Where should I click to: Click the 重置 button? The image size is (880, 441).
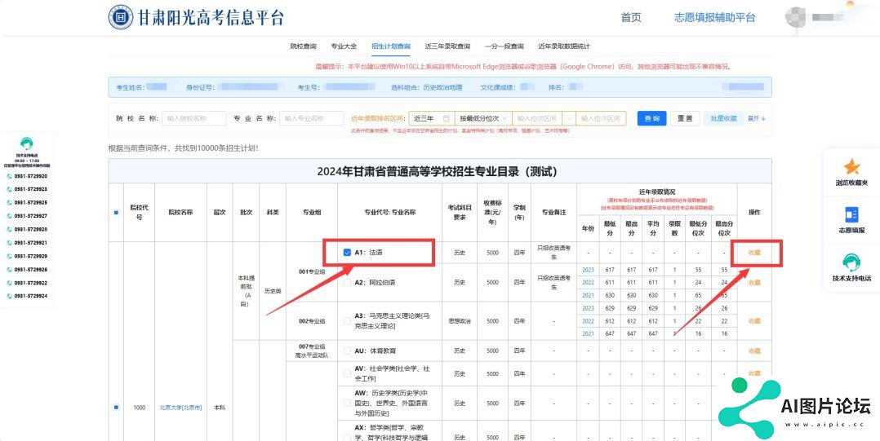click(x=685, y=118)
